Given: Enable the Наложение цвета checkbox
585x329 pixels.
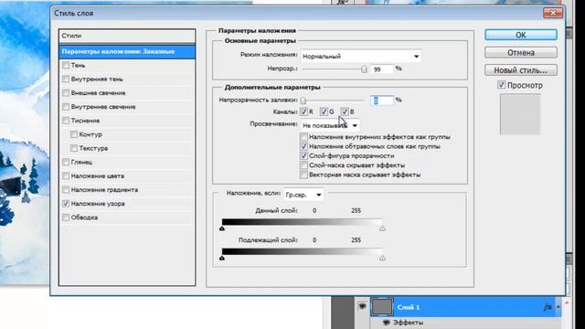Looking at the screenshot, I should (x=66, y=175).
